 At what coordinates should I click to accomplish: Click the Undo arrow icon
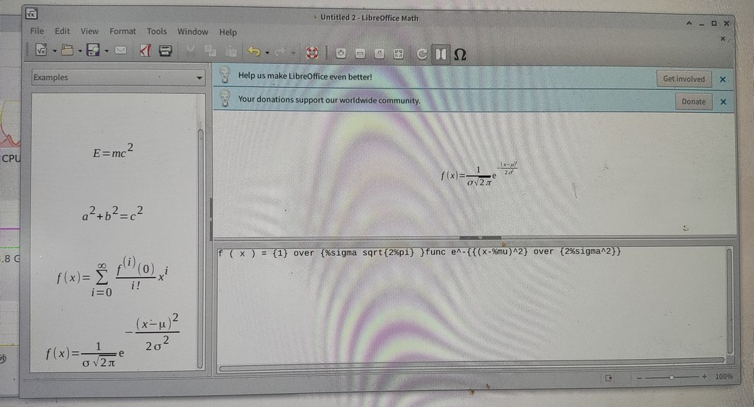pyautogui.click(x=254, y=52)
